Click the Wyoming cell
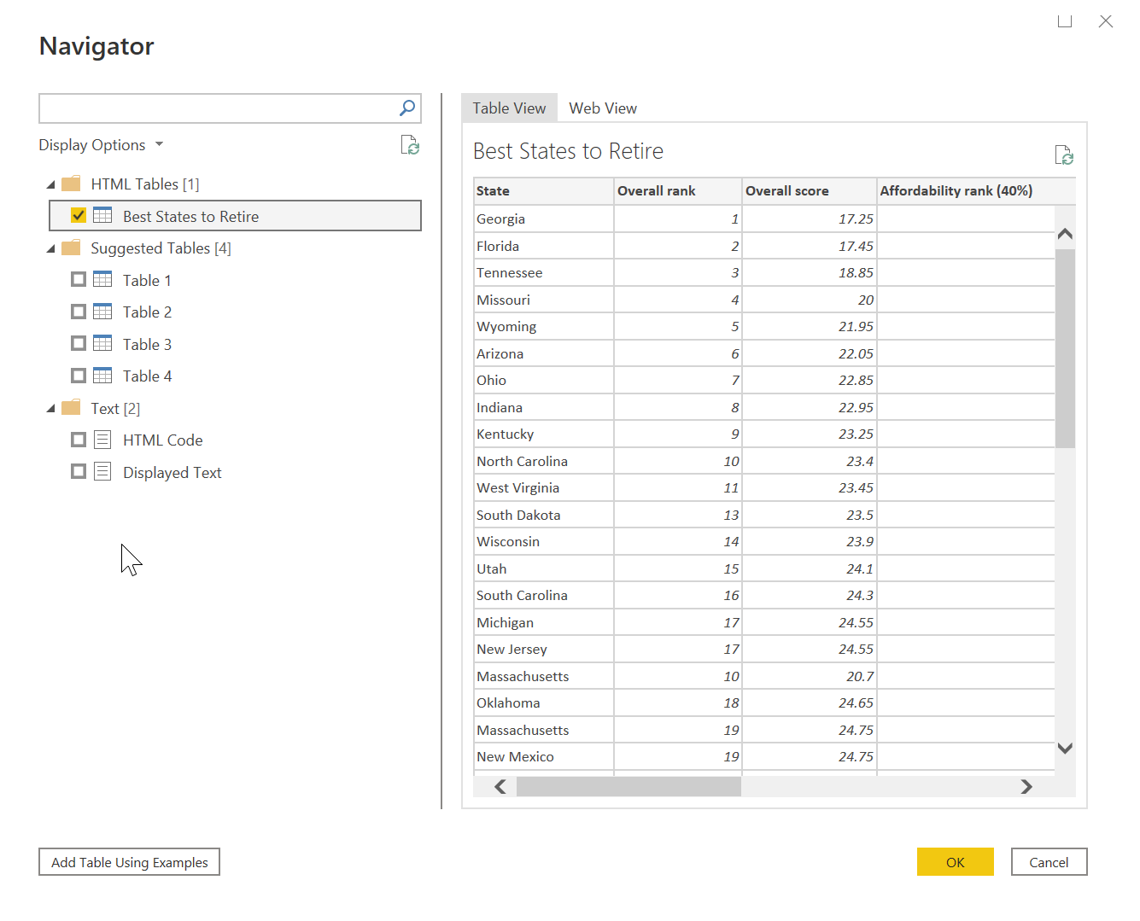This screenshot has width=1140, height=921. click(543, 326)
